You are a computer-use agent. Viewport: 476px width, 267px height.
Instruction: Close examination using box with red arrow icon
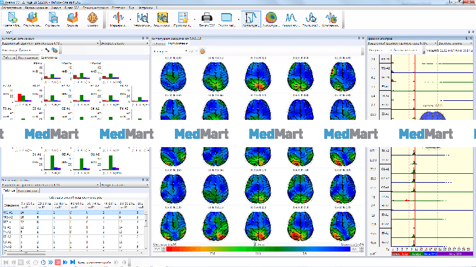pyautogui.click(x=72, y=18)
